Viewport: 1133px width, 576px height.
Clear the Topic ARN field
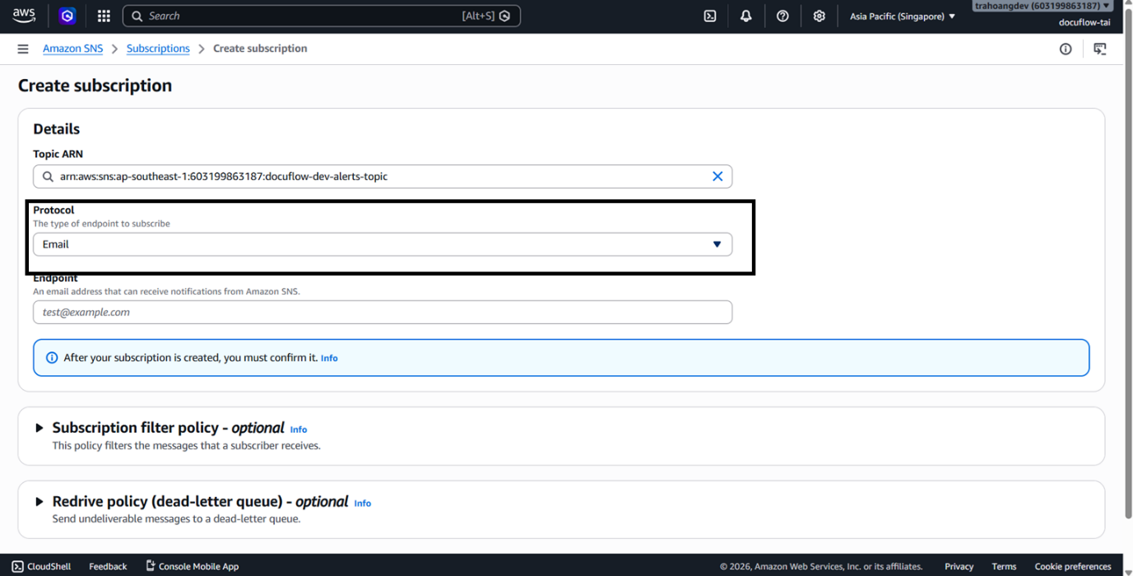(717, 176)
